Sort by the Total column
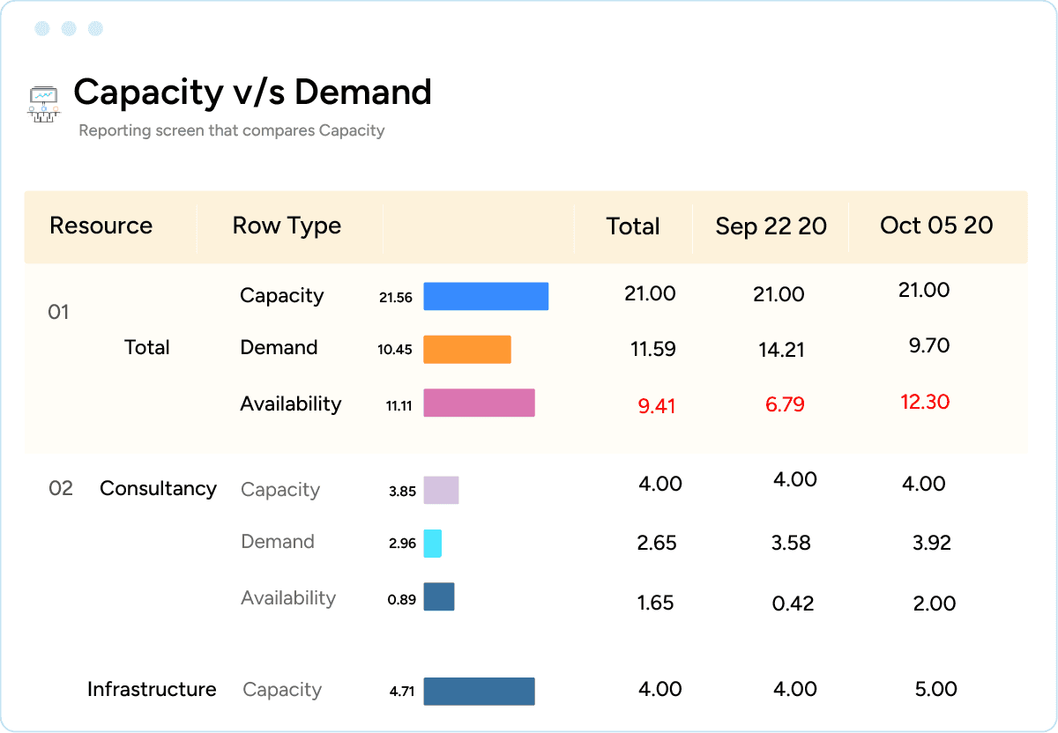This screenshot has height=733, width=1058. 632,226
